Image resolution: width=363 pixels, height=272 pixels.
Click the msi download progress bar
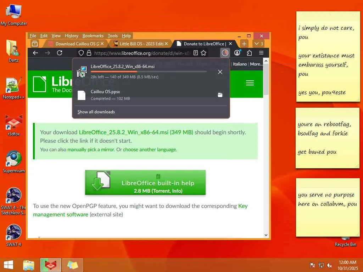(x=149, y=72)
